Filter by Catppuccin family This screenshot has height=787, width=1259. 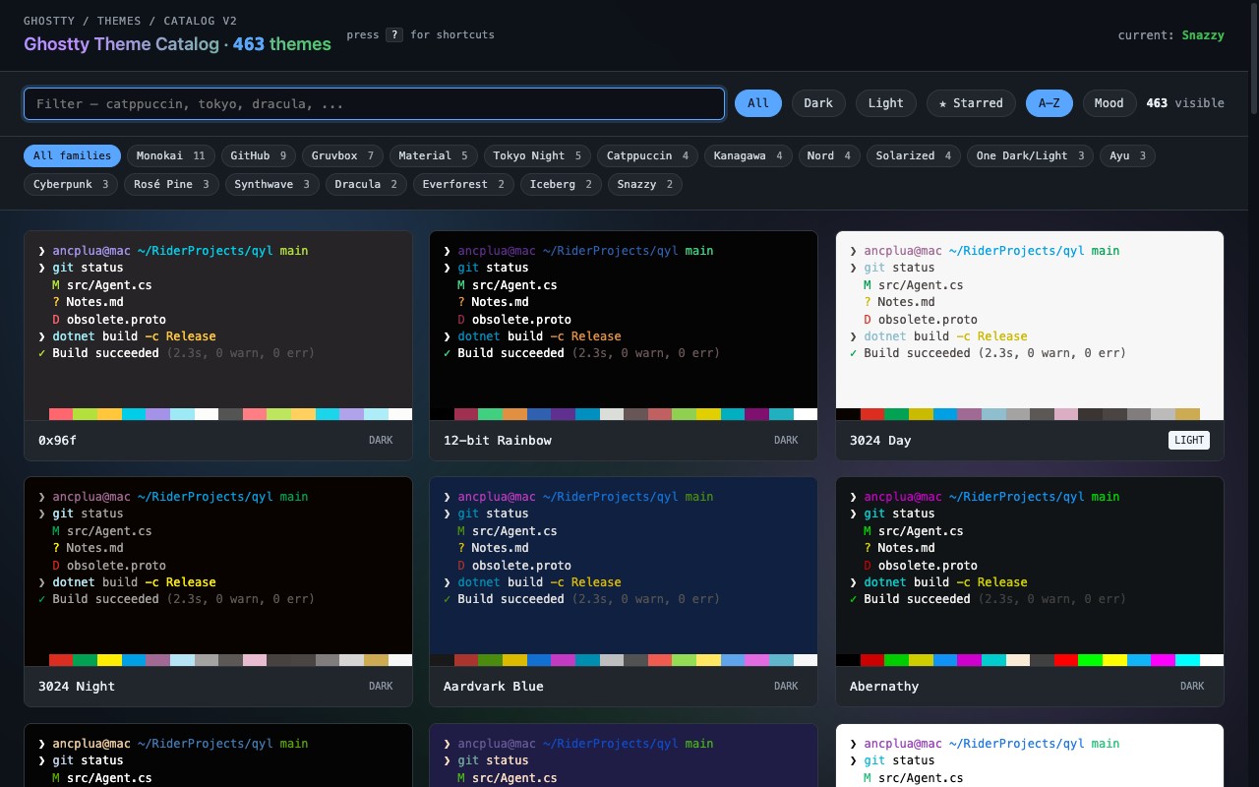[647, 155]
